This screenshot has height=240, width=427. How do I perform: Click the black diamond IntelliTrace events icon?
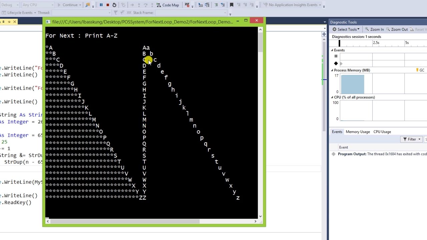click(x=336, y=63)
